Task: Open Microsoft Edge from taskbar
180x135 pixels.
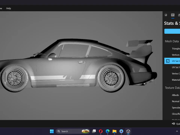Action: [x=108, y=131]
